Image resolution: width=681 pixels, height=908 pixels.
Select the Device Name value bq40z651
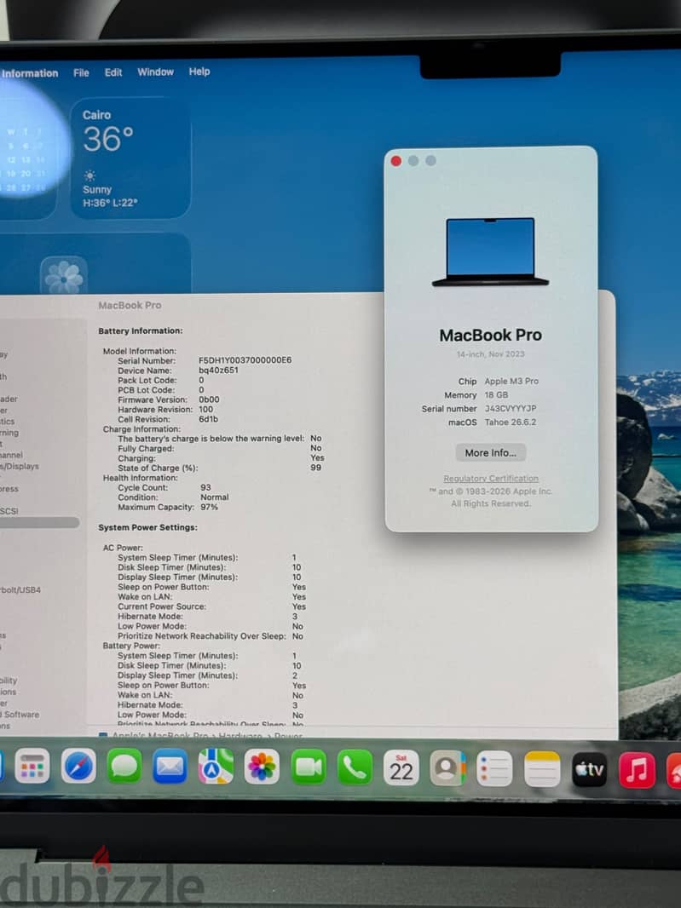coord(218,370)
